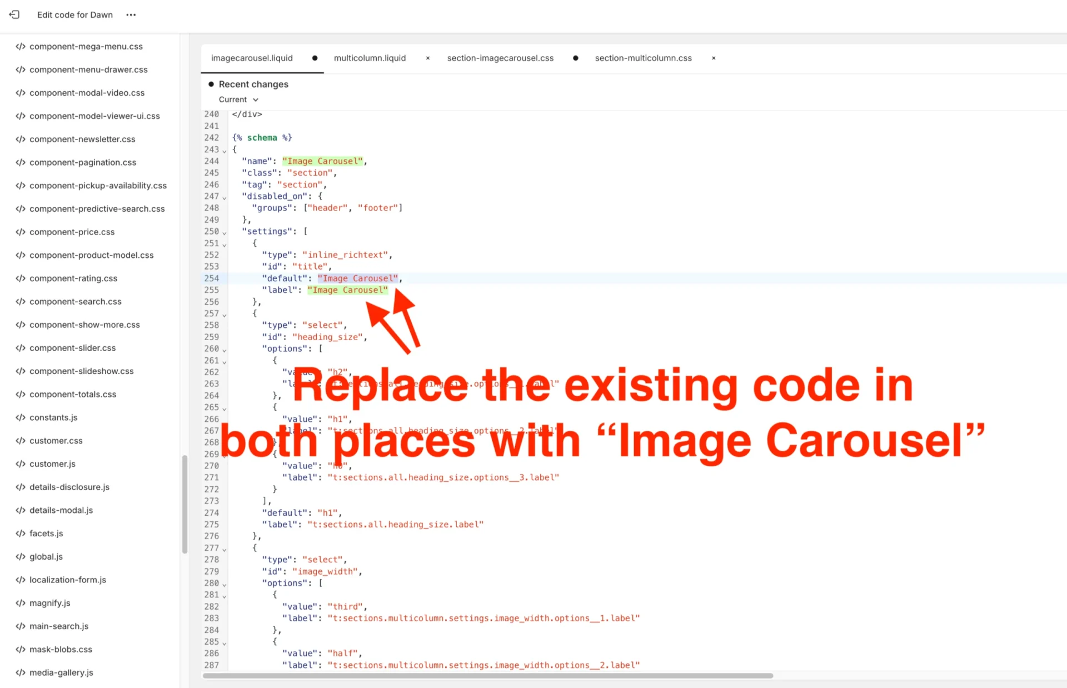
Task: Click the code icon beside facets.js
Action: point(20,533)
